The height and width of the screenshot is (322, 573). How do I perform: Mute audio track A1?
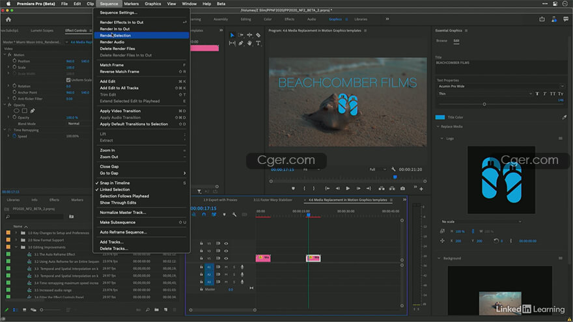(226, 267)
